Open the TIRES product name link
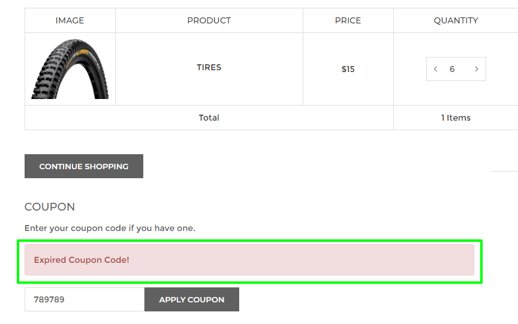Viewport: 518px width, 324px height. click(x=209, y=67)
